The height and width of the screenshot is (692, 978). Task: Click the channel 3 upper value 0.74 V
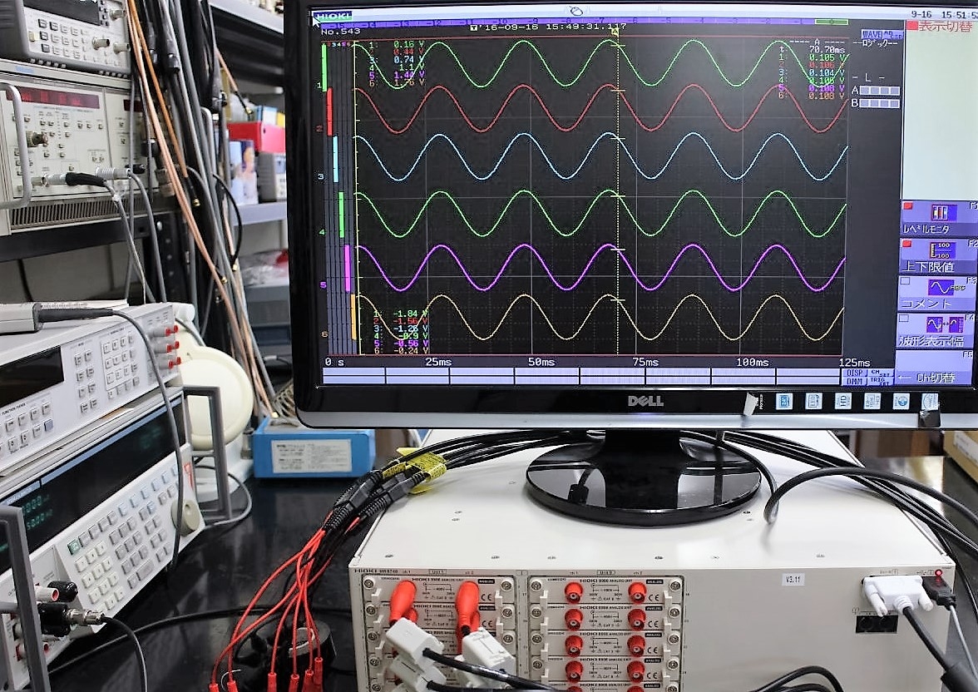409,60
